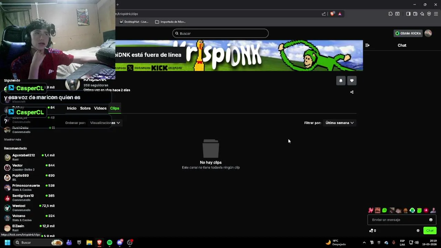The image size is (441, 248).
Task: Click the Kick search field
Action: [220, 33]
